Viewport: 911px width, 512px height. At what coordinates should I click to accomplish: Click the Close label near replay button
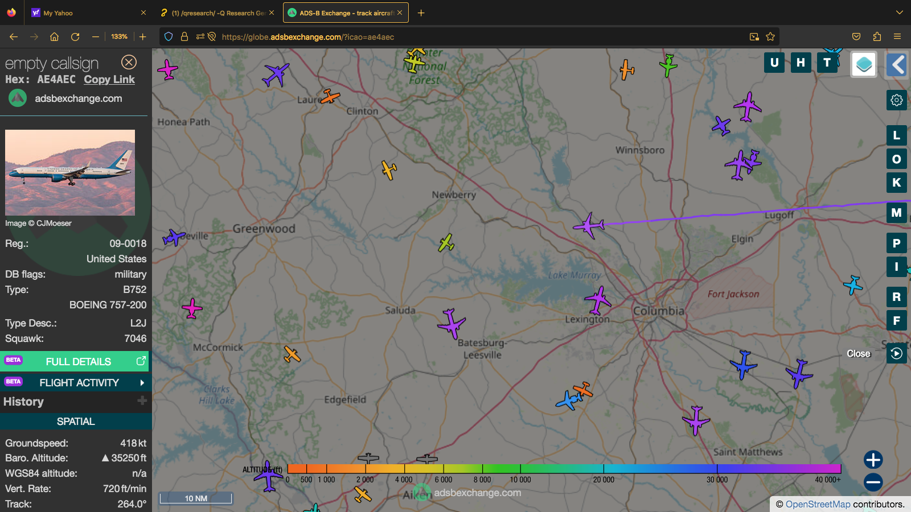click(859, 353)
